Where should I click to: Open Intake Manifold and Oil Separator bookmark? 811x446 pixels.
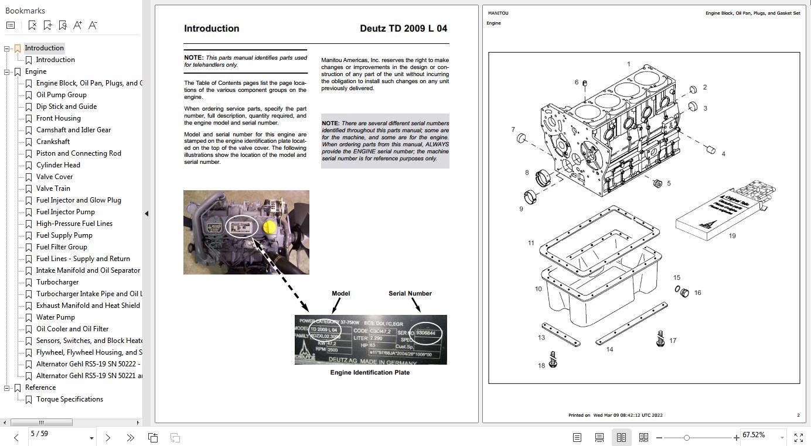coord(88,270)
